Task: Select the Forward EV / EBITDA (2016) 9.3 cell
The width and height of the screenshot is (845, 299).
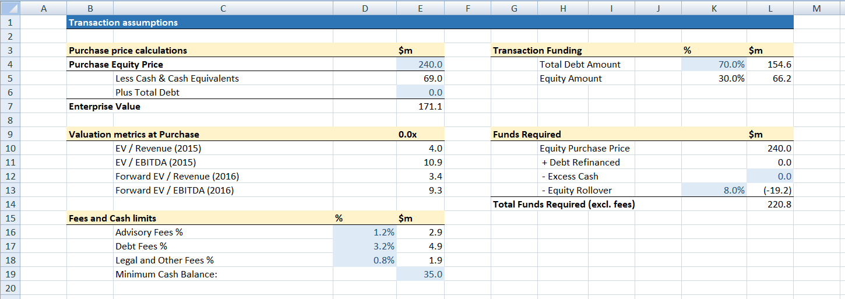Action: (x=420, y=191)
